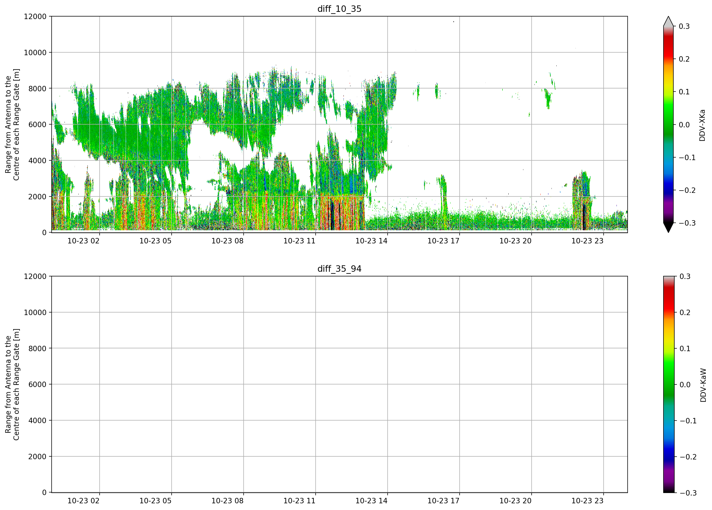Click the 10-23 05 time tick of diff_35_94
712x510 pixels.
click(x=155, y=501)
